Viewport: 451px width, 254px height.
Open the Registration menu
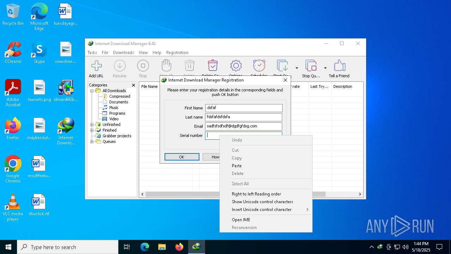pyautogui.click(x=177, y=53)
